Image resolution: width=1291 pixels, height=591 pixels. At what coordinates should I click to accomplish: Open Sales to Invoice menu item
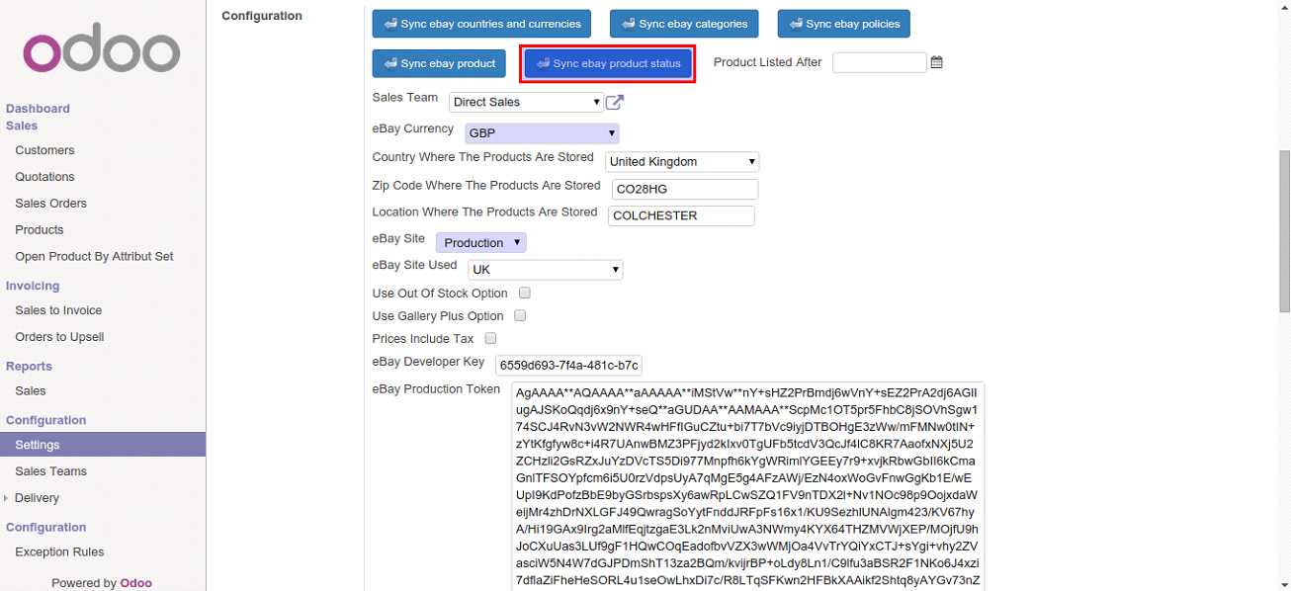point(58,310)
